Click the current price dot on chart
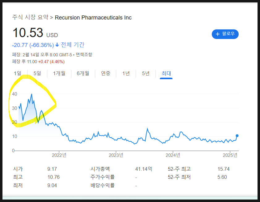 pos(237,136)
